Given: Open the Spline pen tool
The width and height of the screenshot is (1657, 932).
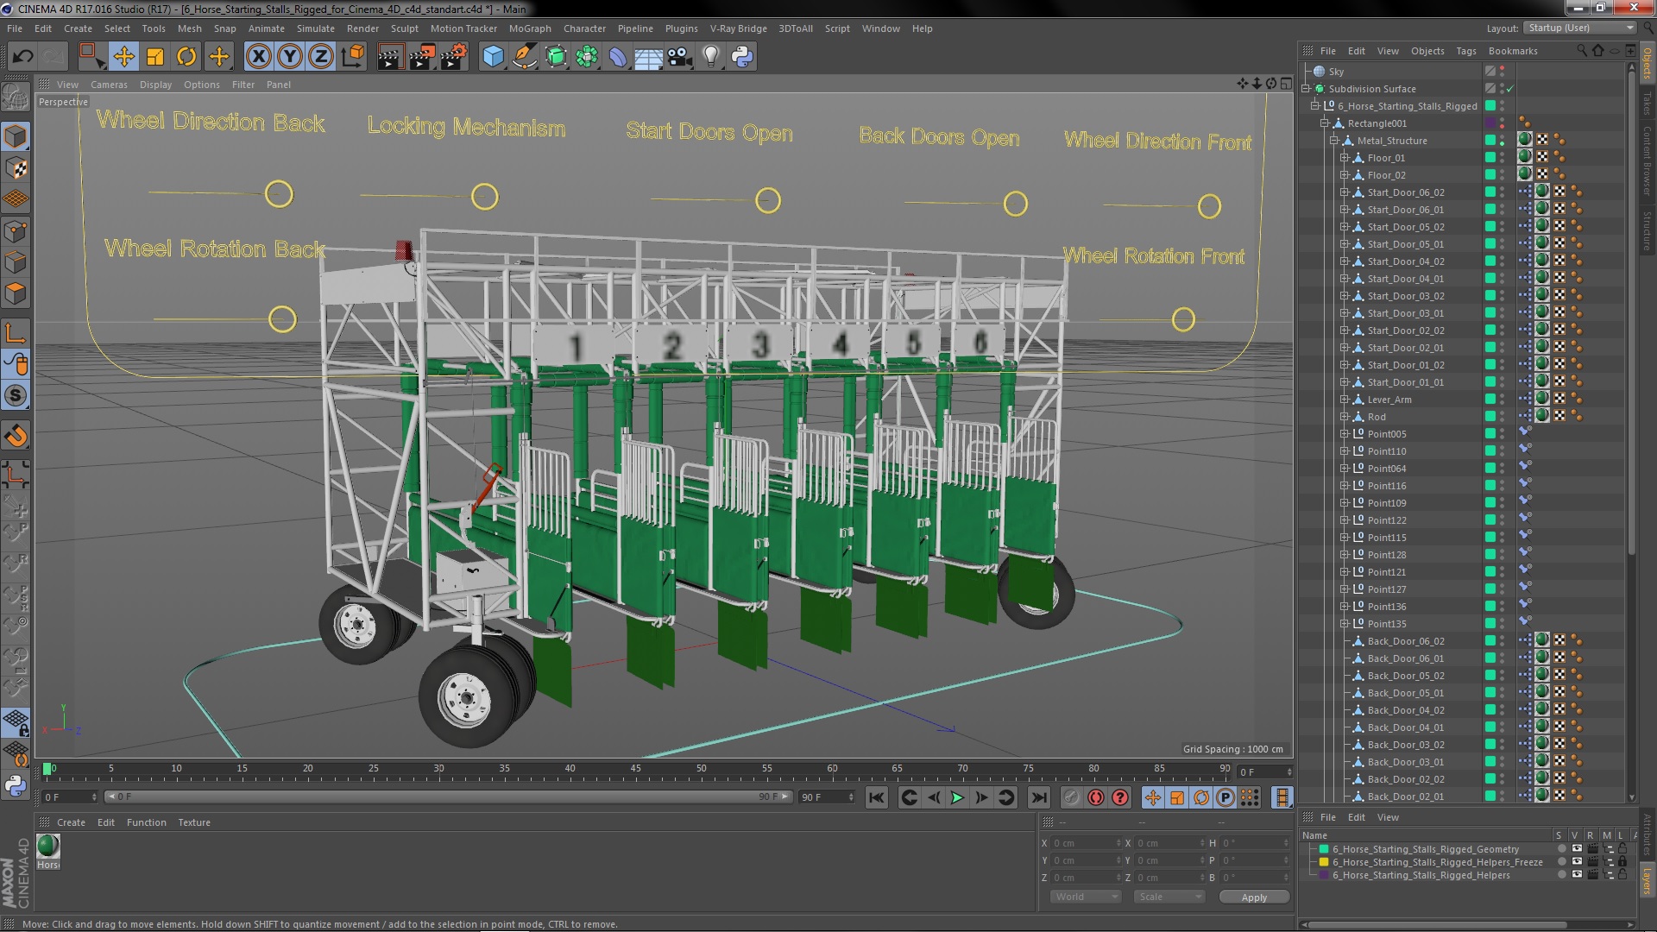Looking at the screenshot, I should click(524, 57).
